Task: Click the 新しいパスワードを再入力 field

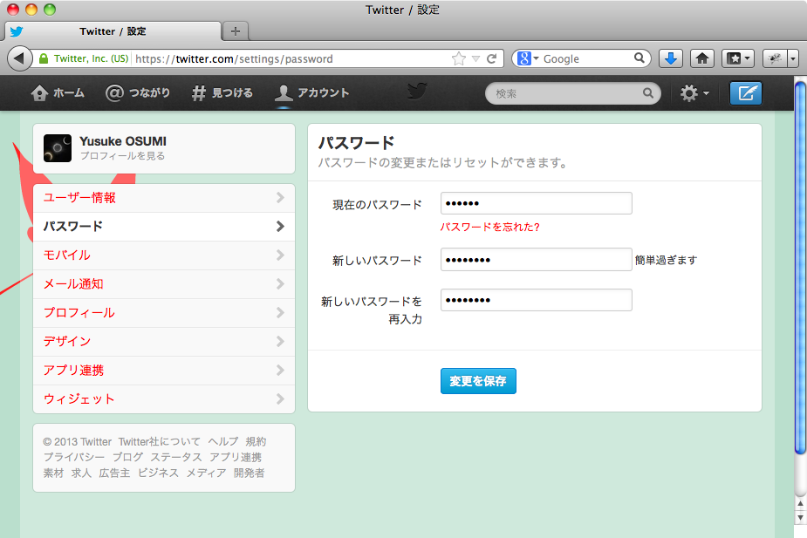Action: (x=537, y=300)
